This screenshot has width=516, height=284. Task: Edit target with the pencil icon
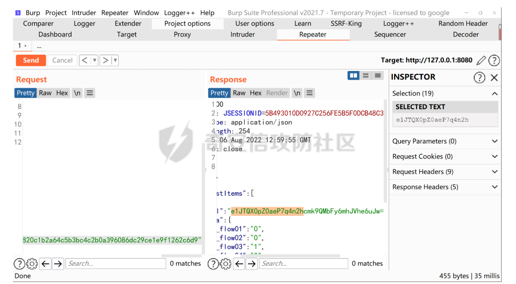coord(481,61)
